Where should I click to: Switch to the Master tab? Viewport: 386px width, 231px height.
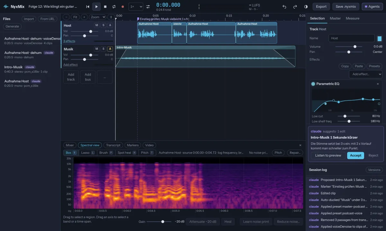pyautogui.click(x=335, y=18)
